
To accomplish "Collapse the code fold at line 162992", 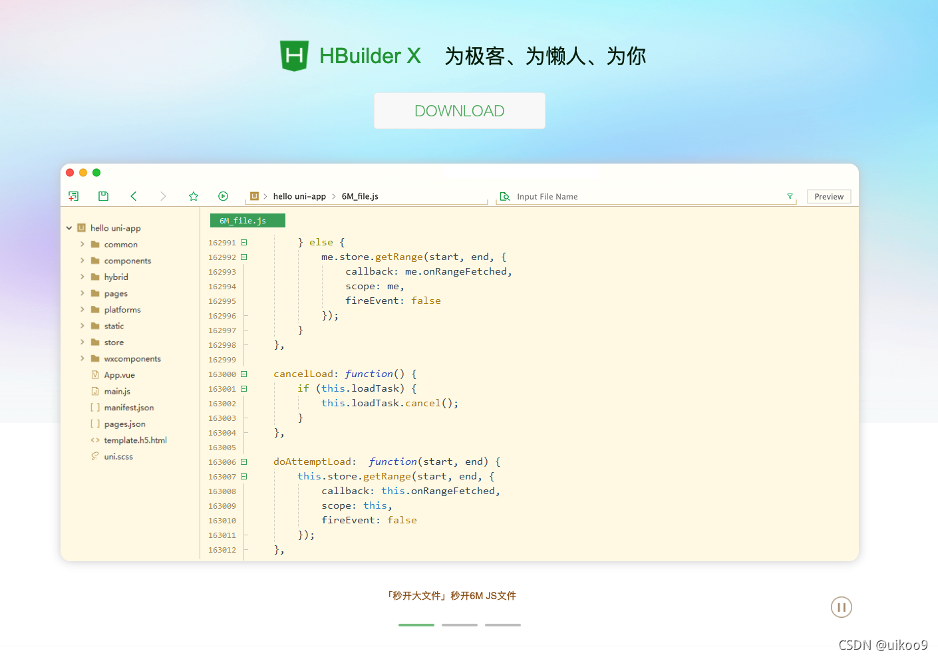I will [244, 257].
